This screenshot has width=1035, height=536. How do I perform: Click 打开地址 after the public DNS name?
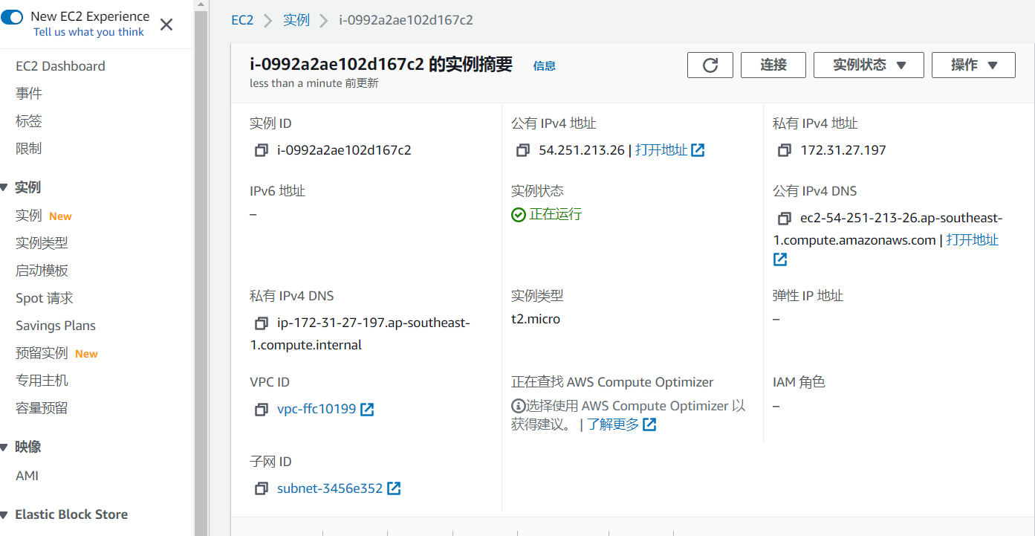(973, 240)
